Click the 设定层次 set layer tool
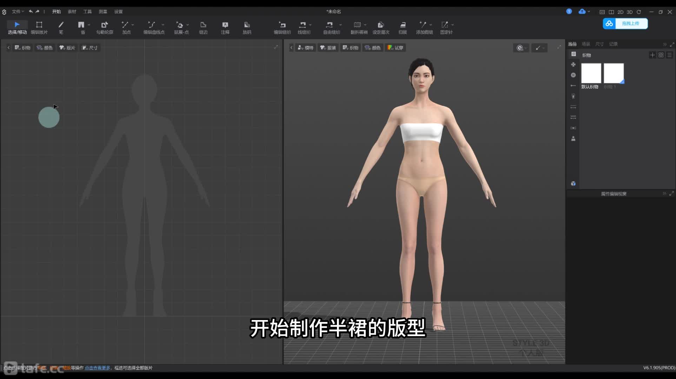This screenshot has width=676, height=379. click(x=381, y=27)
